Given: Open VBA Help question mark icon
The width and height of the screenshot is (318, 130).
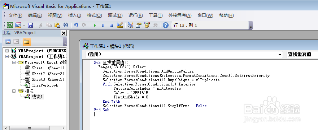Looking at the screenshot, I should pyautogui.click(x=166, y=25).
